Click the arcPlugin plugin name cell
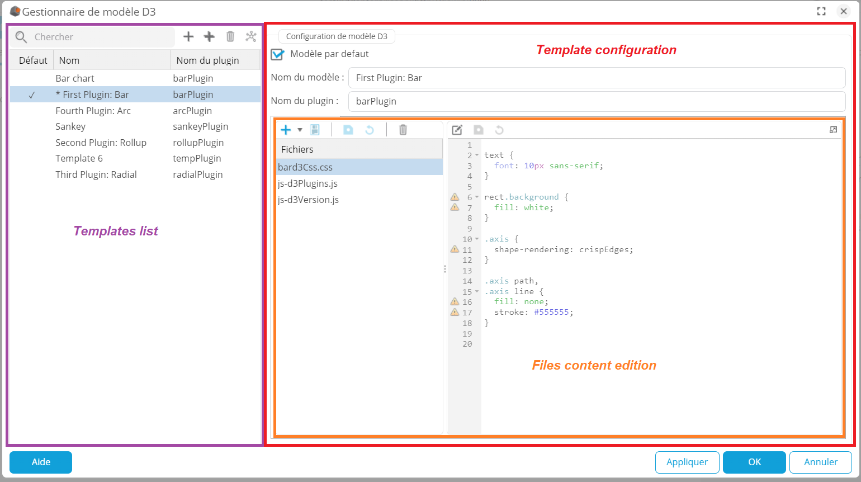 coord(192,111)
